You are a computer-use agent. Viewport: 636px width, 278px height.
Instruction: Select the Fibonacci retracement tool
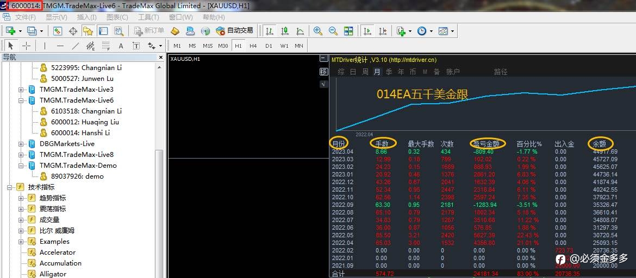coord(106,46)
